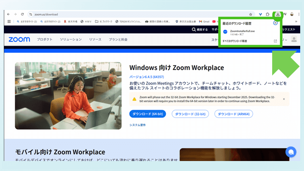
Task: Click the Downloads tray icon in toolbar
Action: (278, 14)
